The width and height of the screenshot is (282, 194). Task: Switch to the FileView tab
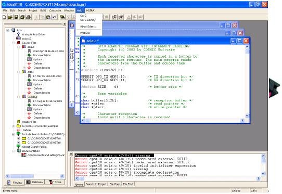pos(15,183)
